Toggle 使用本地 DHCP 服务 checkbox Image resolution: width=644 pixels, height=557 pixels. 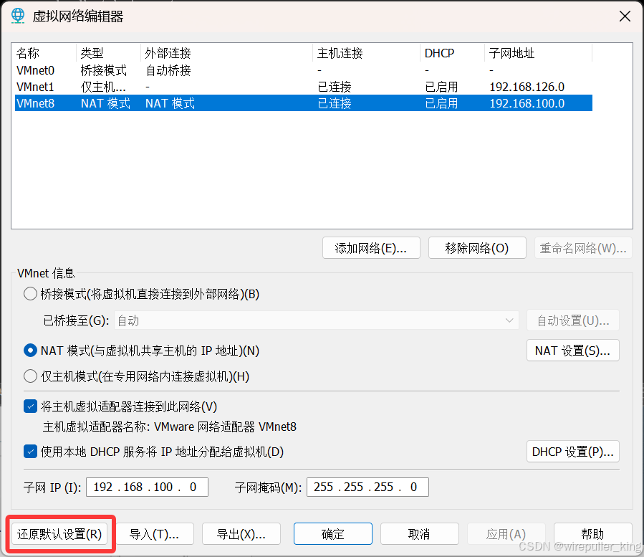[30, 452]
